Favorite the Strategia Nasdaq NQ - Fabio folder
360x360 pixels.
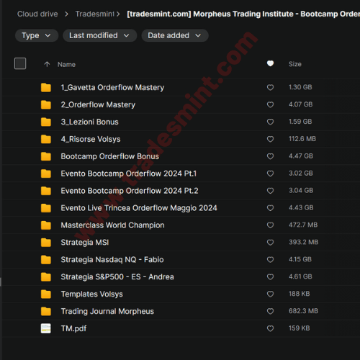270,260
